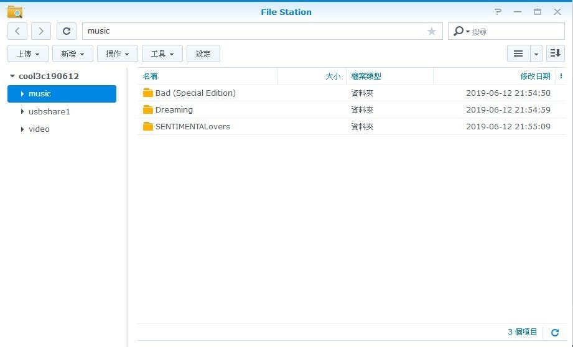Screen dimensions: 573x347
Task: Select the SENTIMENTALovers name text
Action: [193, 126]
